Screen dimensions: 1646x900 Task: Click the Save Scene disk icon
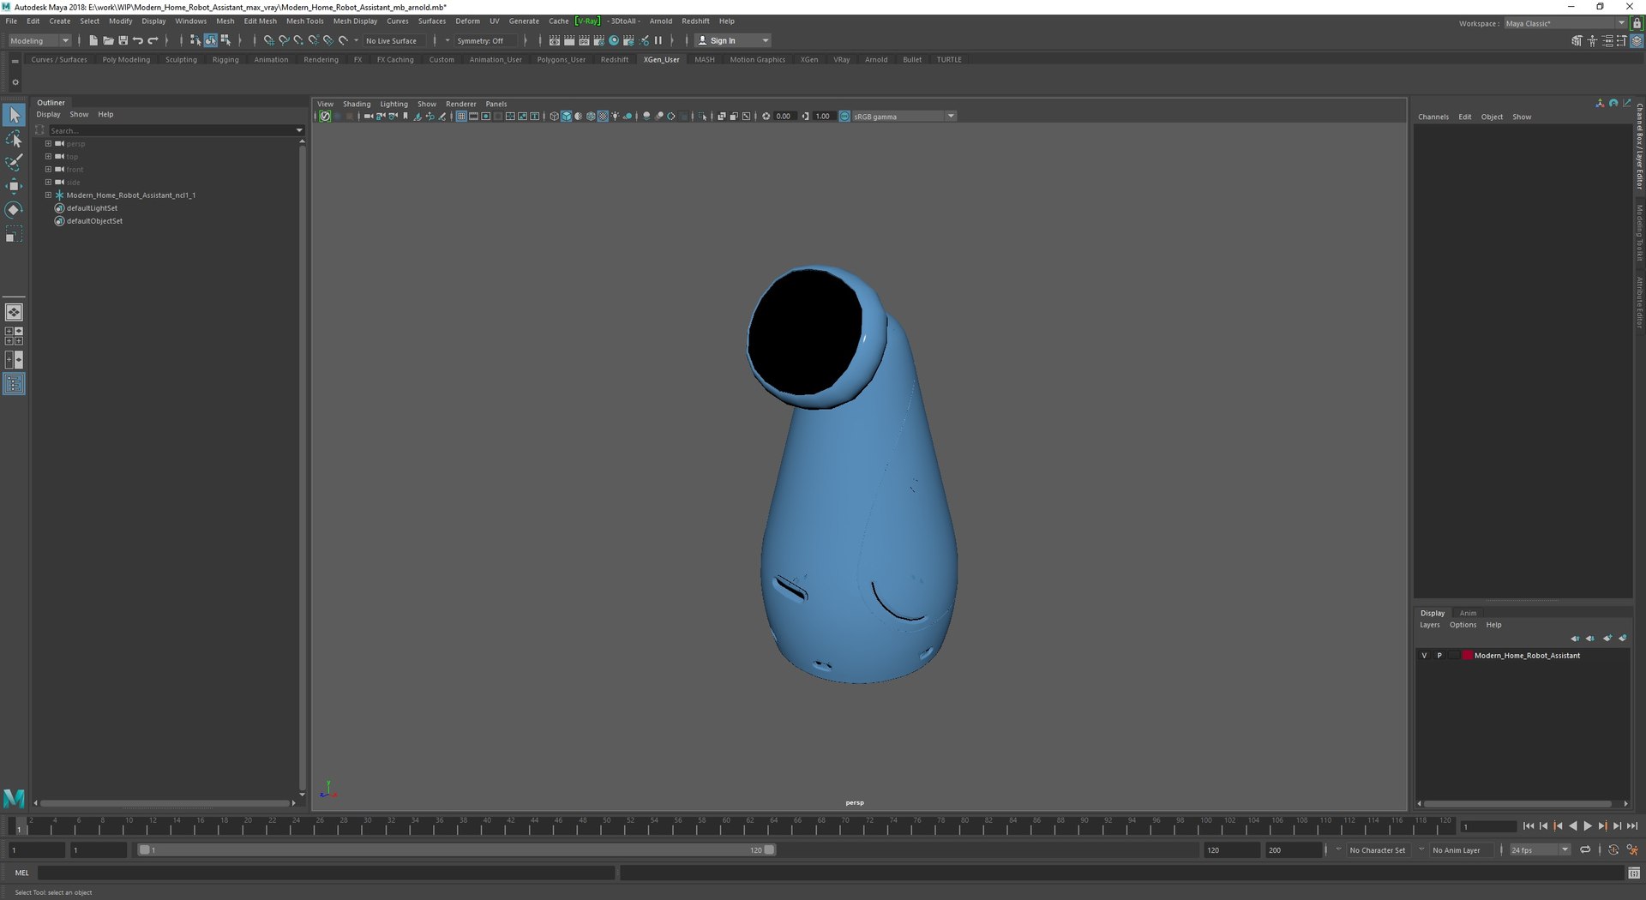[x=123, y=40]
